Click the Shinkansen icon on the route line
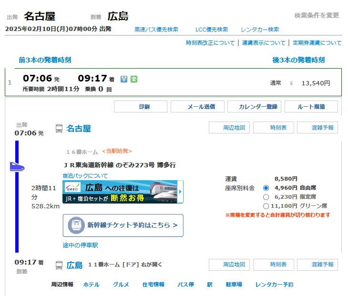Viewport: 348px width, 296px height. [17, 167]
